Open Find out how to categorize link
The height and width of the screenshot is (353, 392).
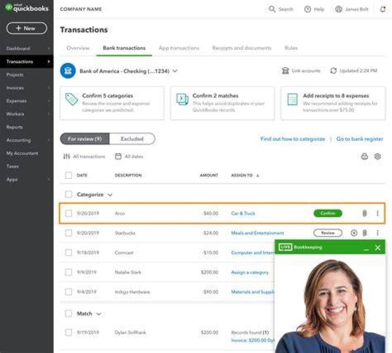pyautogui.click(x=293, y=139)
